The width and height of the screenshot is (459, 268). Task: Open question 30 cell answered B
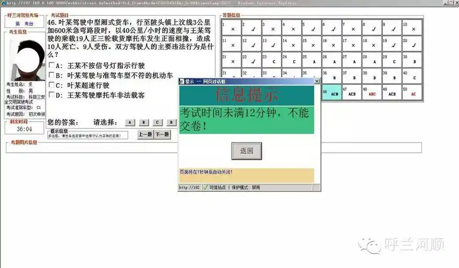412,60
